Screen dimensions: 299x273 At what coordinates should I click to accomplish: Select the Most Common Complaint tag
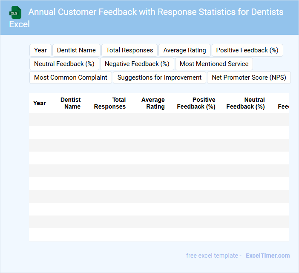[x=71, y=78]
